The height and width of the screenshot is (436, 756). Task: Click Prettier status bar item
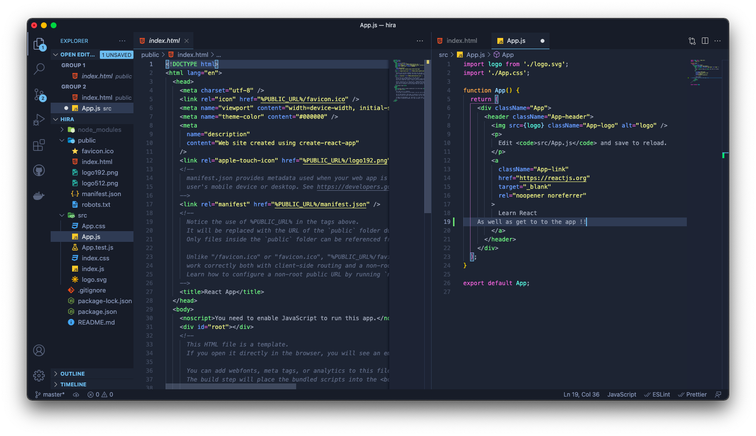692,395
